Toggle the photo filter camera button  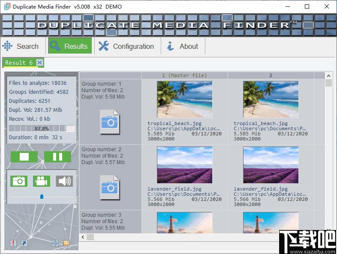pyautogui.click(x=19, y=181)
